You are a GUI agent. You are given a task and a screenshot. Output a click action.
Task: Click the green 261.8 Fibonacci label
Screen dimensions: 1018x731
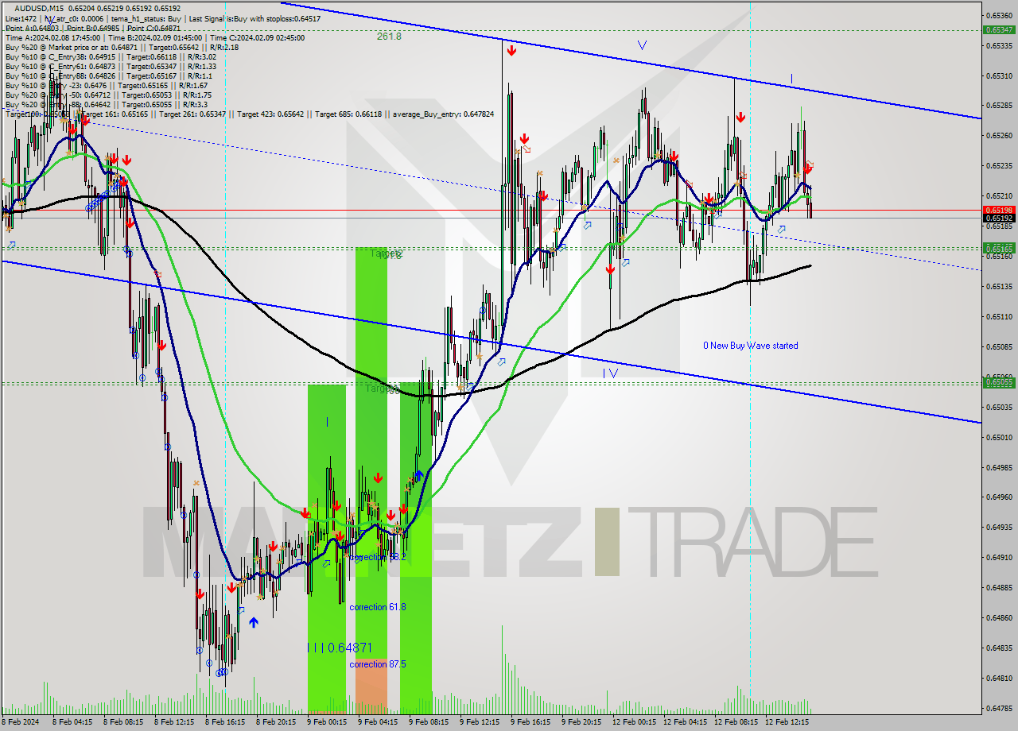click(x=389, y=37)
